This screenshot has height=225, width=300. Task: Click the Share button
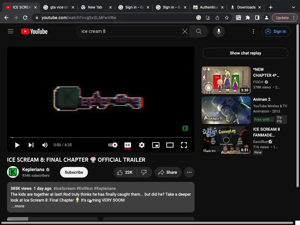(x=168, y=172)
